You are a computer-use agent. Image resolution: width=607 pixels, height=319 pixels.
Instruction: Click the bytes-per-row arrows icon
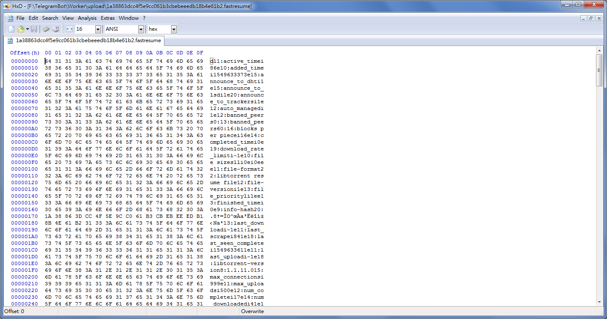click(x=69, y=29)
